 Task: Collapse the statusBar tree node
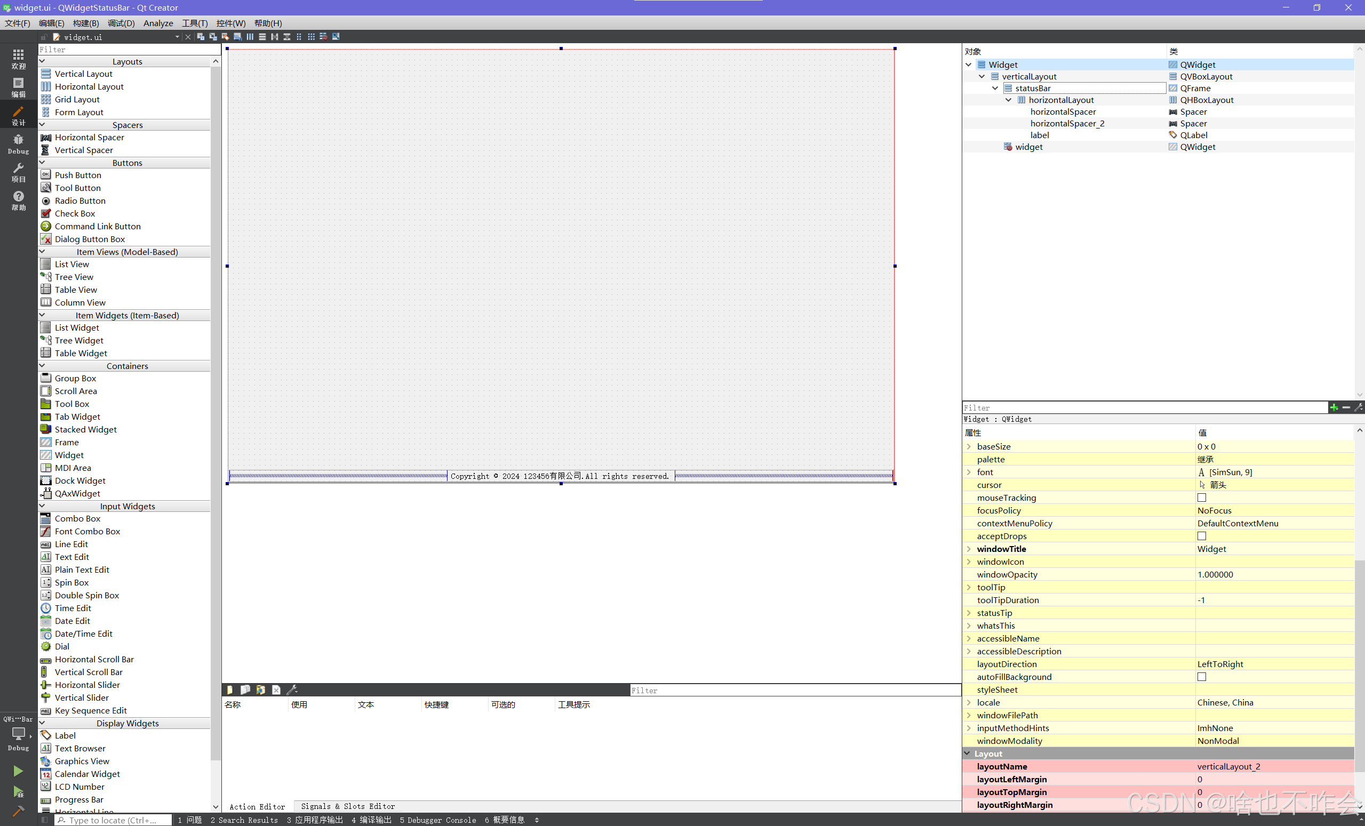(995, 88)
